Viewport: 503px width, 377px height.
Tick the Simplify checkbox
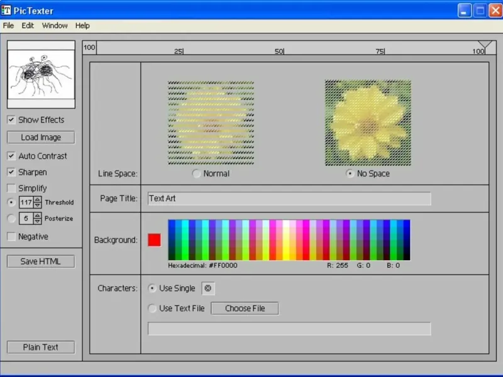pos(11,188)
